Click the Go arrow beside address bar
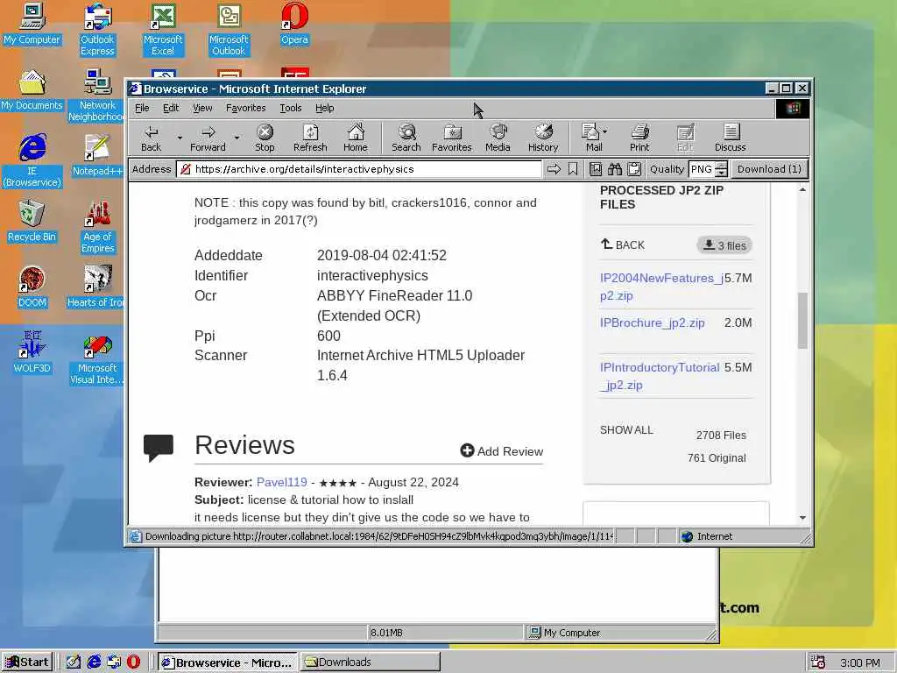The width and height of the screenshot is (897, 673). click(x=554, y=169)
